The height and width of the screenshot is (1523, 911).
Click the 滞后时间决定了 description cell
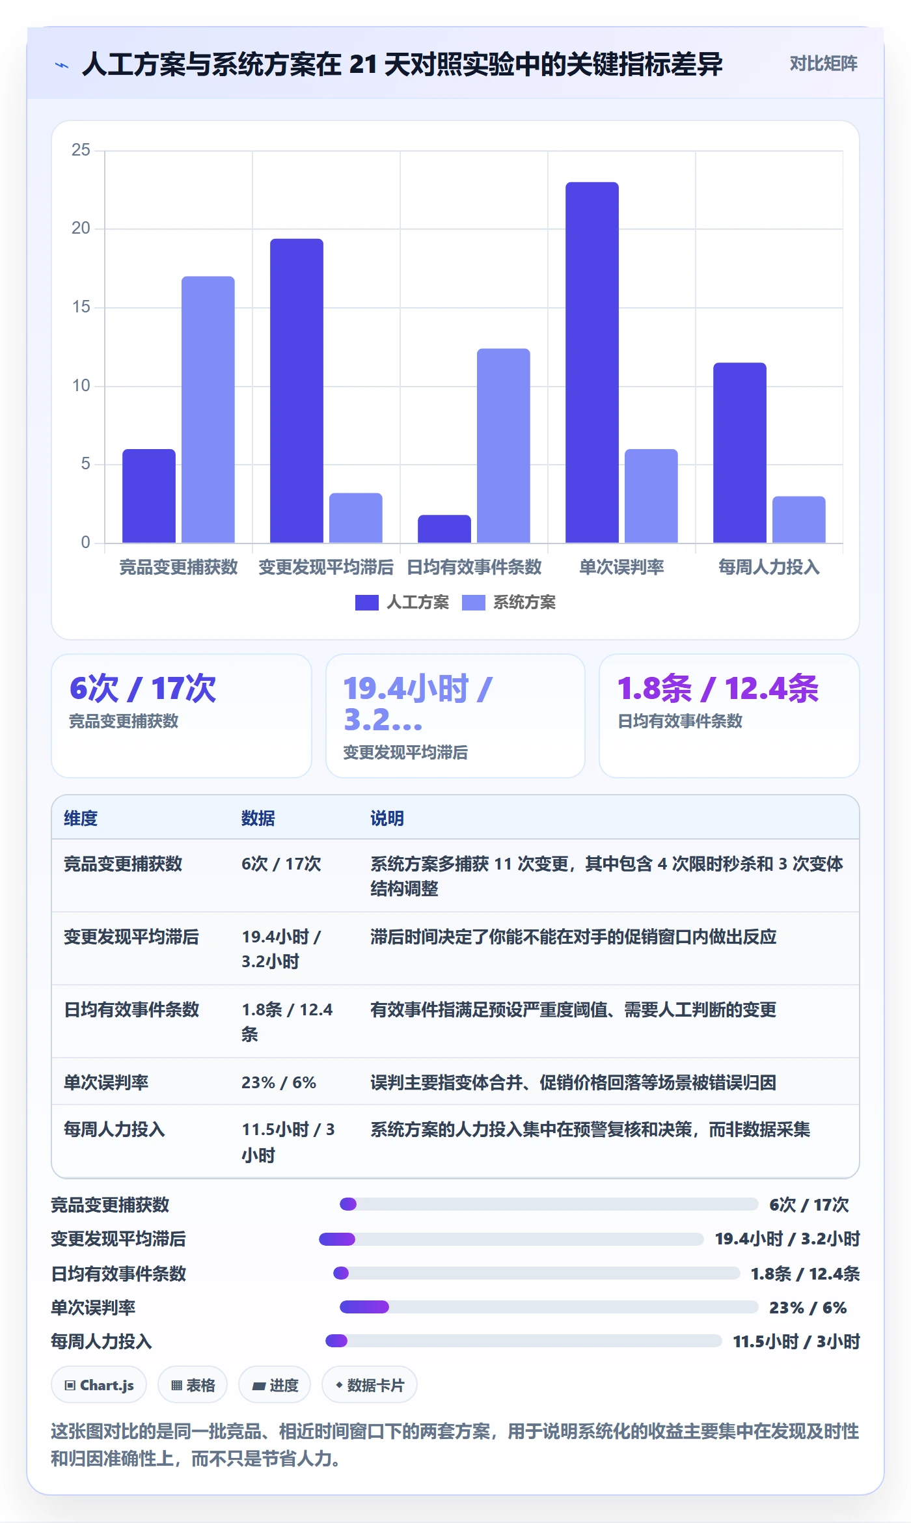click(x=573, y=937)
